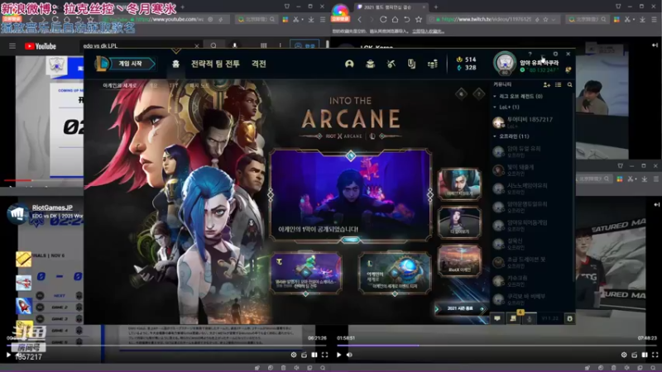Seek the left video progress bar
Image resolution: width=662 pixels, height=372 pixels.
click(x=167, y=346)
